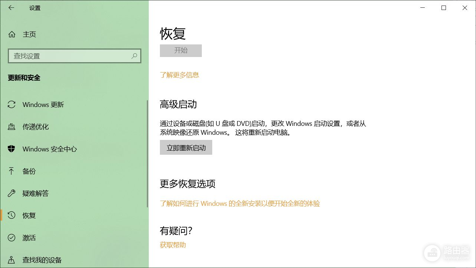Click the 查找我的设备 person icon
The image size is (476, 268).
(x=12, y=260)
